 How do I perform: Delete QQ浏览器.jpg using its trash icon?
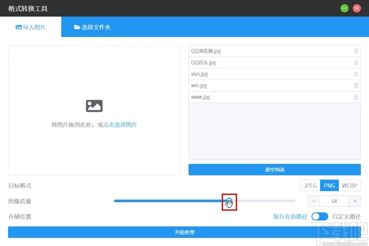click(x=356, y=51)
